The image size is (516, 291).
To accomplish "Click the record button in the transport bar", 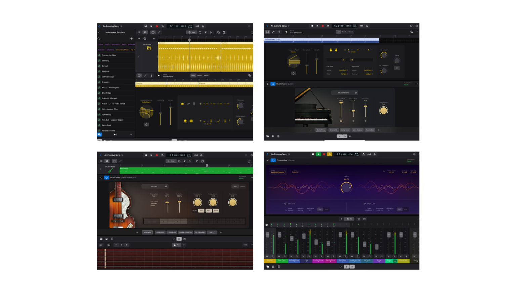I will click(x=157, y=26).
